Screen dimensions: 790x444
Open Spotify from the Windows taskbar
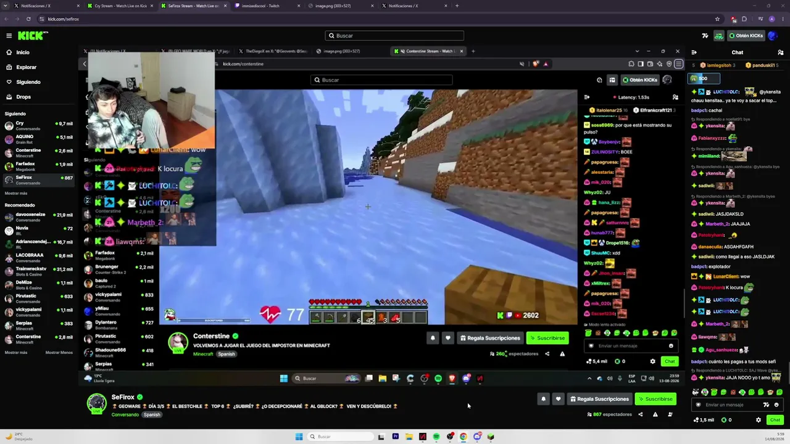point(436,437)
